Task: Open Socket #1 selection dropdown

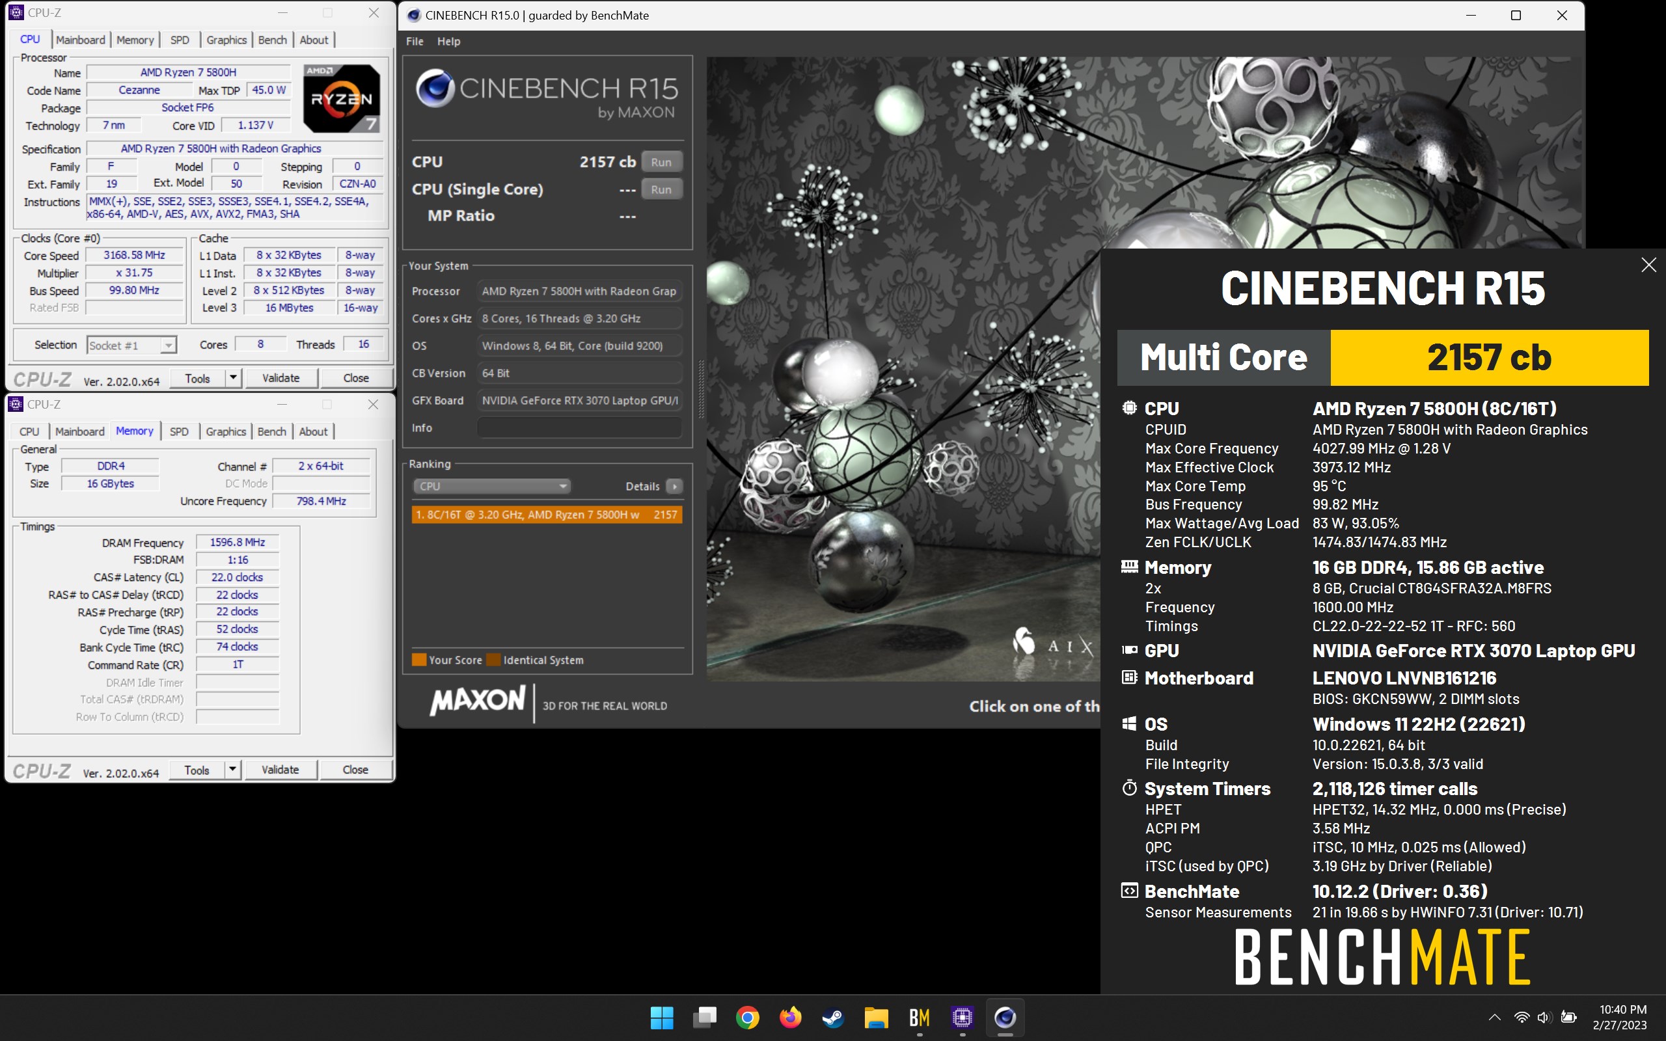Action: click(131, 345)
